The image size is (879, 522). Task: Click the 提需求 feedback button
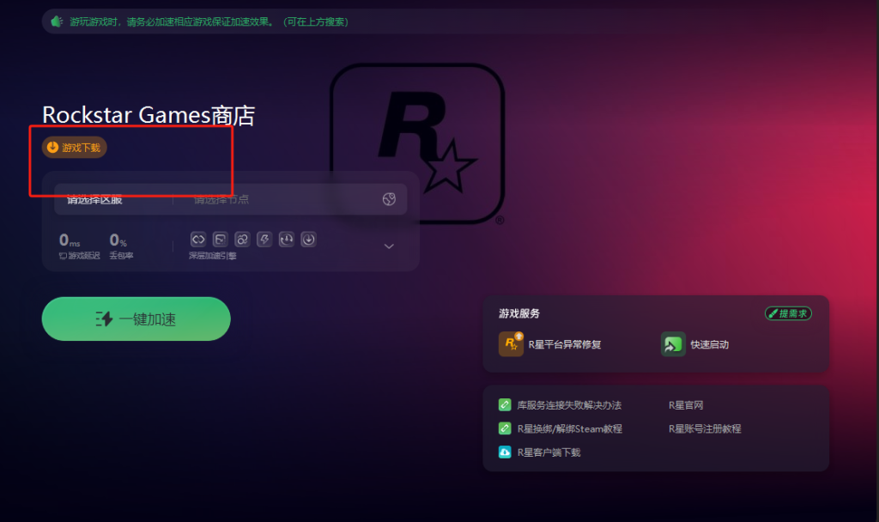788,313
